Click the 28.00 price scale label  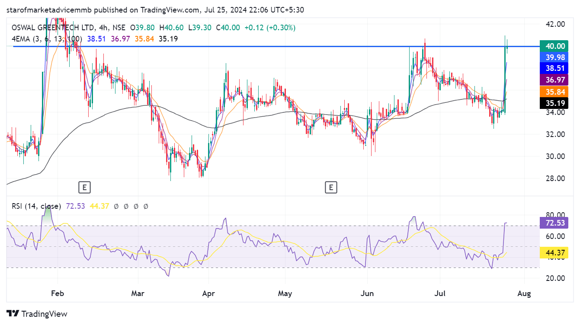555,178
